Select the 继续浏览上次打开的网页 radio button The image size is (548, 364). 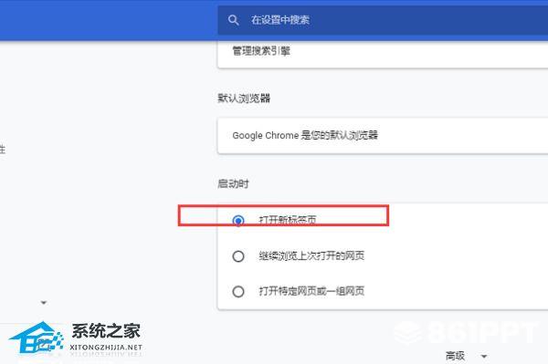tap(238, 256)
